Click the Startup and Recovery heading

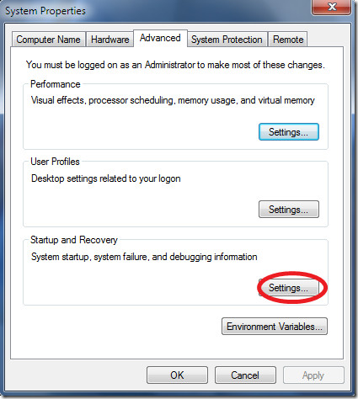point(74,240)
